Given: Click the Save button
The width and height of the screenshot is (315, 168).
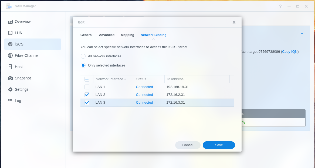Looking at the screenshot, I should 219,145.
